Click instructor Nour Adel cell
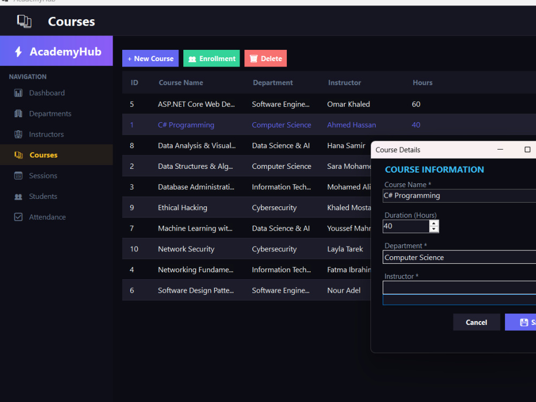The height and width of the screenshot is (402, 536). click(x=344, y=291)
